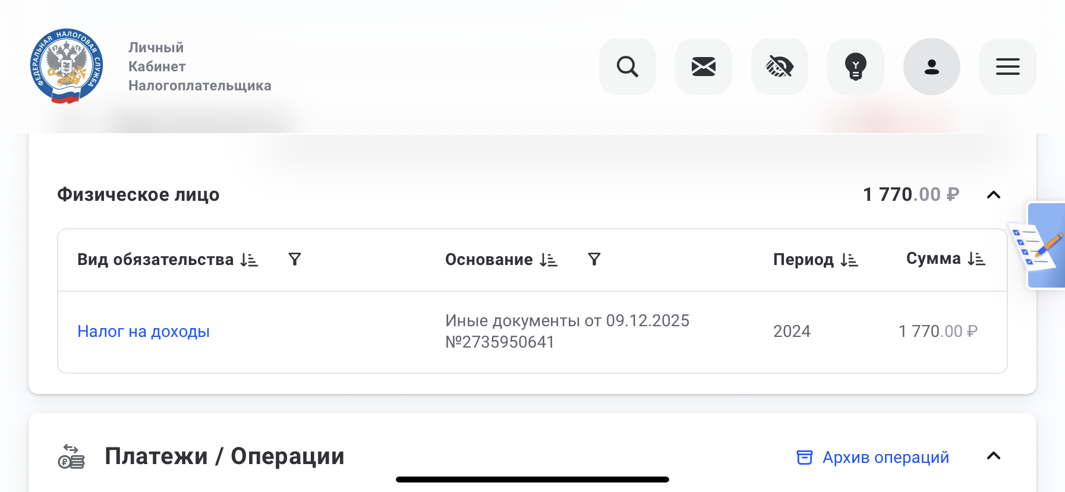This screenshot has width=1065, height=492.
Task: Sort by Сумма column
Action: 976,259
